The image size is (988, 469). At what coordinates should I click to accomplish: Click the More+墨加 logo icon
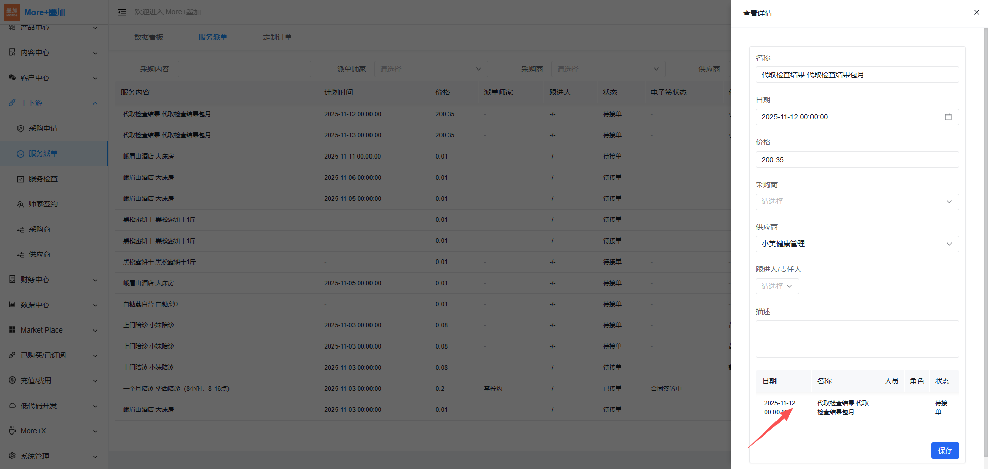point(12,12)
